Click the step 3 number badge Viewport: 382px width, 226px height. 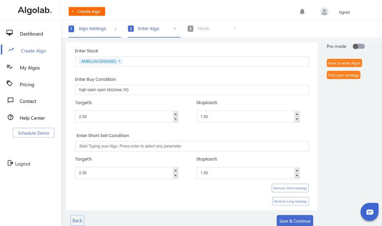(190, 29)
